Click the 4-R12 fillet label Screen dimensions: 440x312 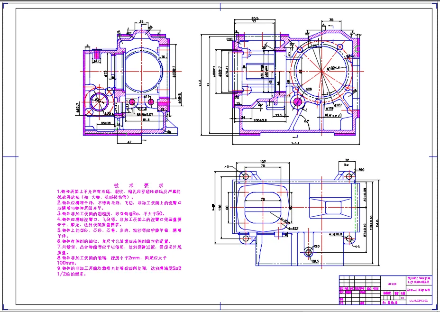click(293, 229)
